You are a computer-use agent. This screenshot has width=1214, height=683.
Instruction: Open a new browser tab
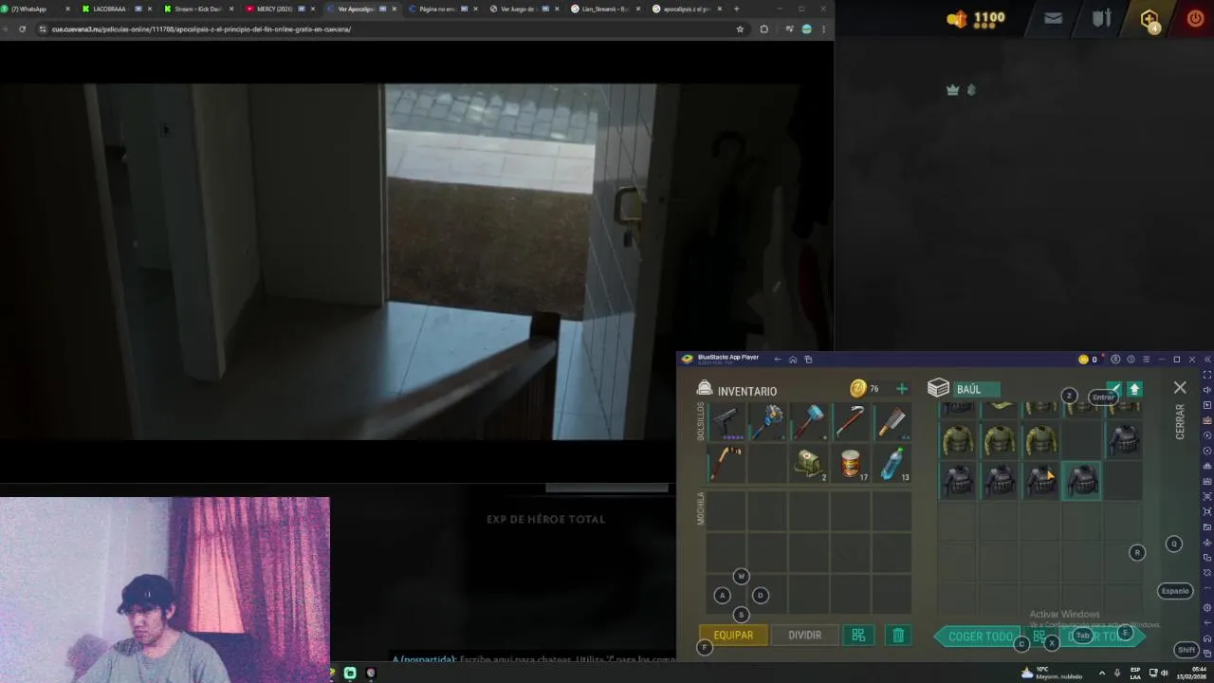pos(736,9)
